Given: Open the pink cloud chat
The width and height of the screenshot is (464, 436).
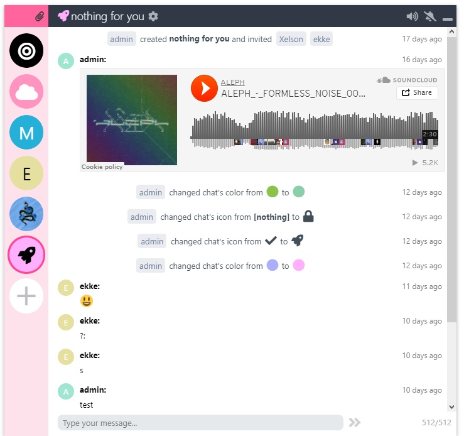Looking at the screenshot, I should click(26, 92).
